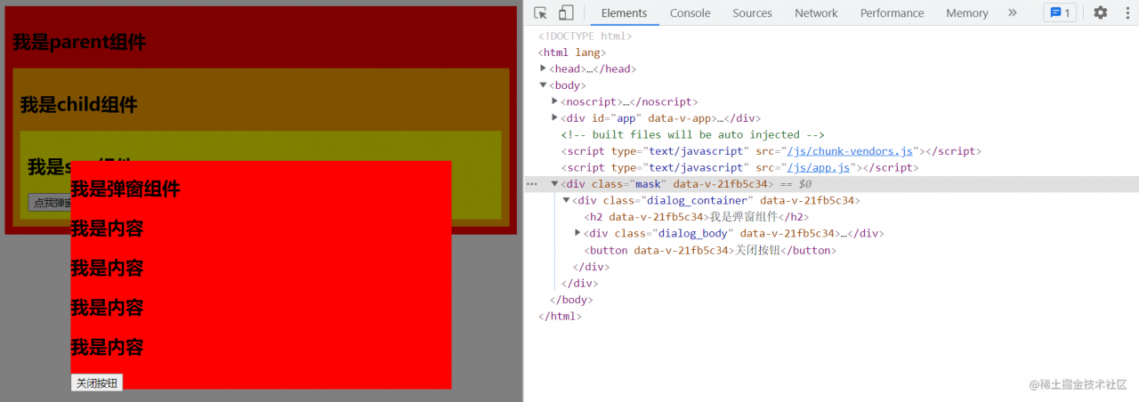Click the 我是child组件 heading on the page
This screenshot has height=402, width=1139.
79,104
